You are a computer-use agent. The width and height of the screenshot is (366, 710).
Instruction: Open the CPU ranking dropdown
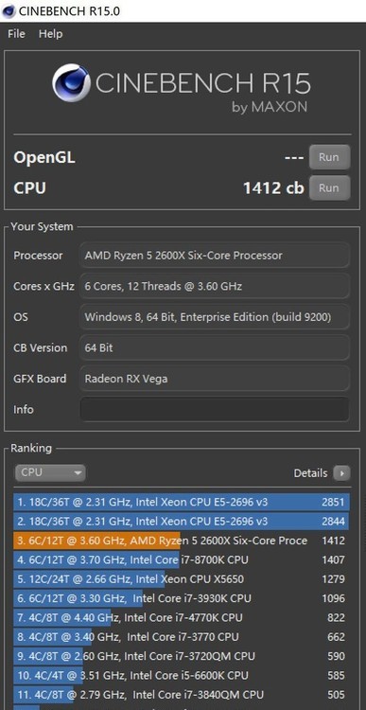coord(50,472)
